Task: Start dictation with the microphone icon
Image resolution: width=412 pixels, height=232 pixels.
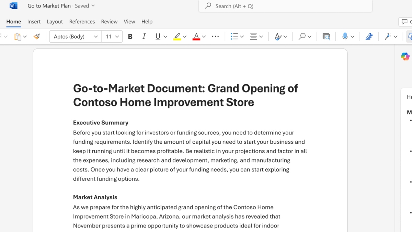Action: (345, 36)
